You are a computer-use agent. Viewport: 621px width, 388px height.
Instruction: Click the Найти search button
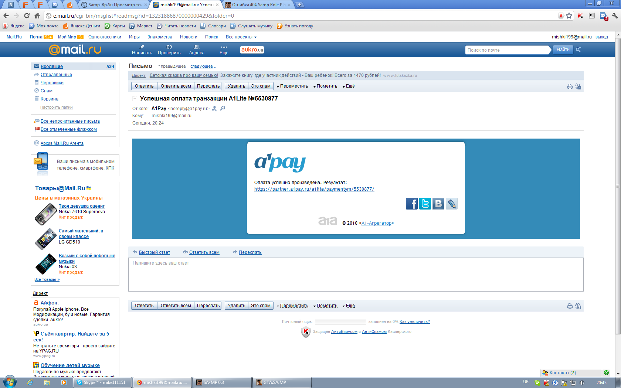pos(563,50)
